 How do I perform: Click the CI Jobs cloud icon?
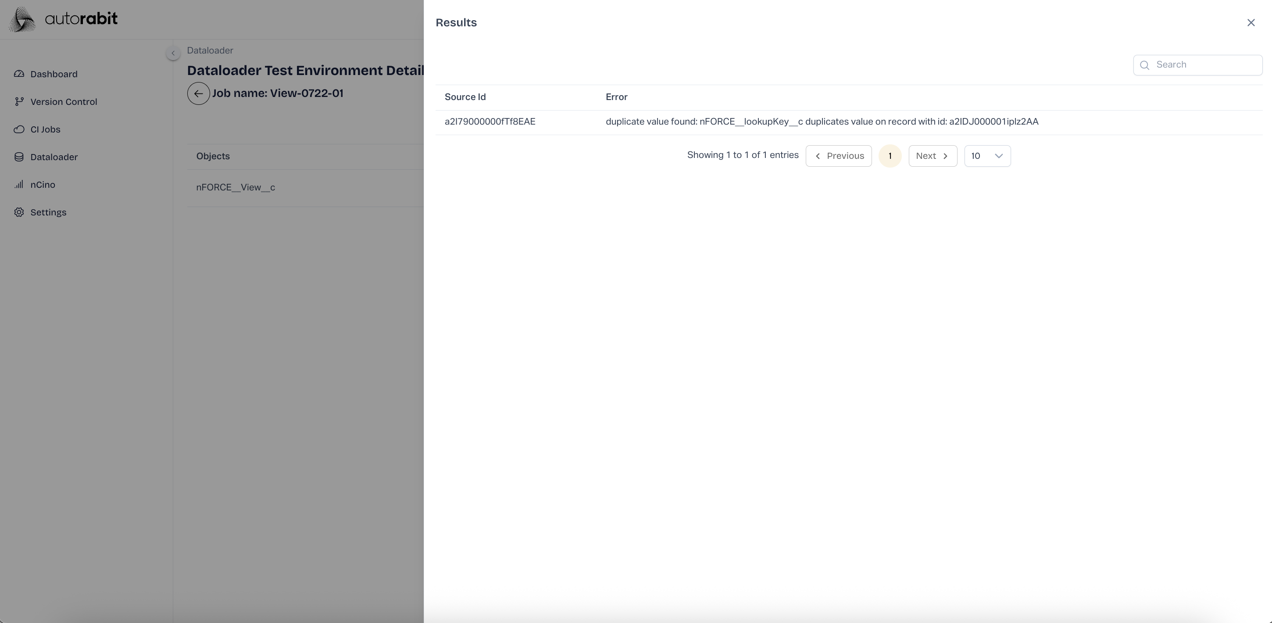[x=19, y=129]
